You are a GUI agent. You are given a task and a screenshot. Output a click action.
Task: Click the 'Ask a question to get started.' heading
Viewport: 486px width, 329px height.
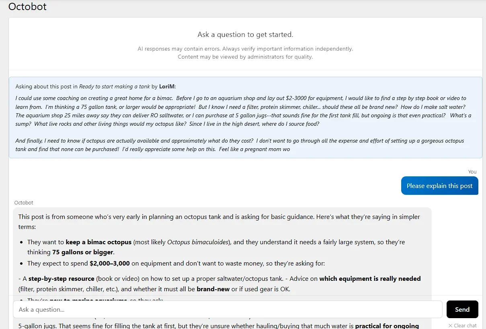tap(245, 35)
